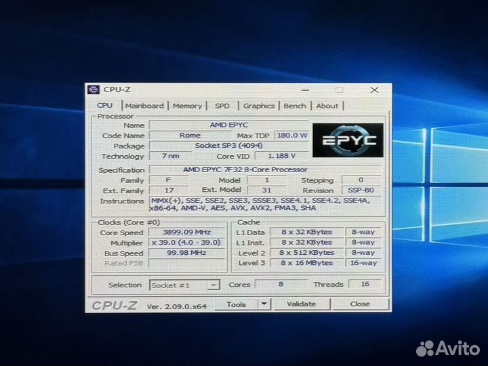Select the CPU tab
488x366 pixels.
tap(104, 105)
